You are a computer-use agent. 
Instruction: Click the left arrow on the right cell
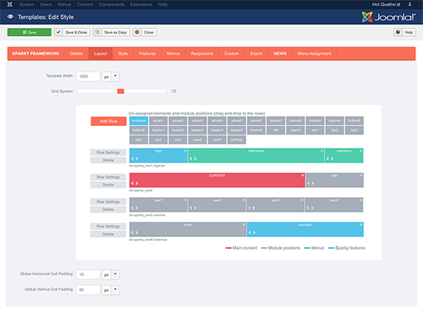pyautogui.click(x=309, y=183)
